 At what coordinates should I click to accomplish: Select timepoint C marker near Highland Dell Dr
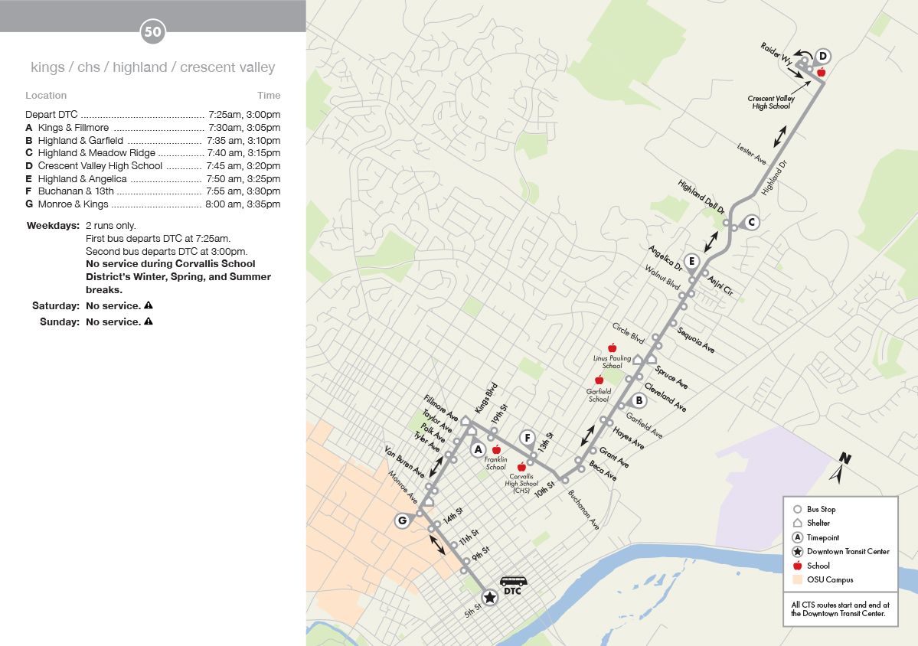pyautogui.click(x=751, y=222)
